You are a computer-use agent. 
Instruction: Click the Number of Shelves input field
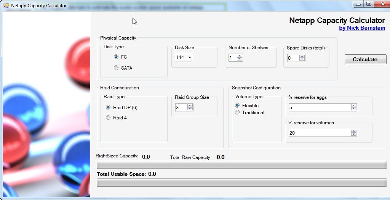[233, 58]
